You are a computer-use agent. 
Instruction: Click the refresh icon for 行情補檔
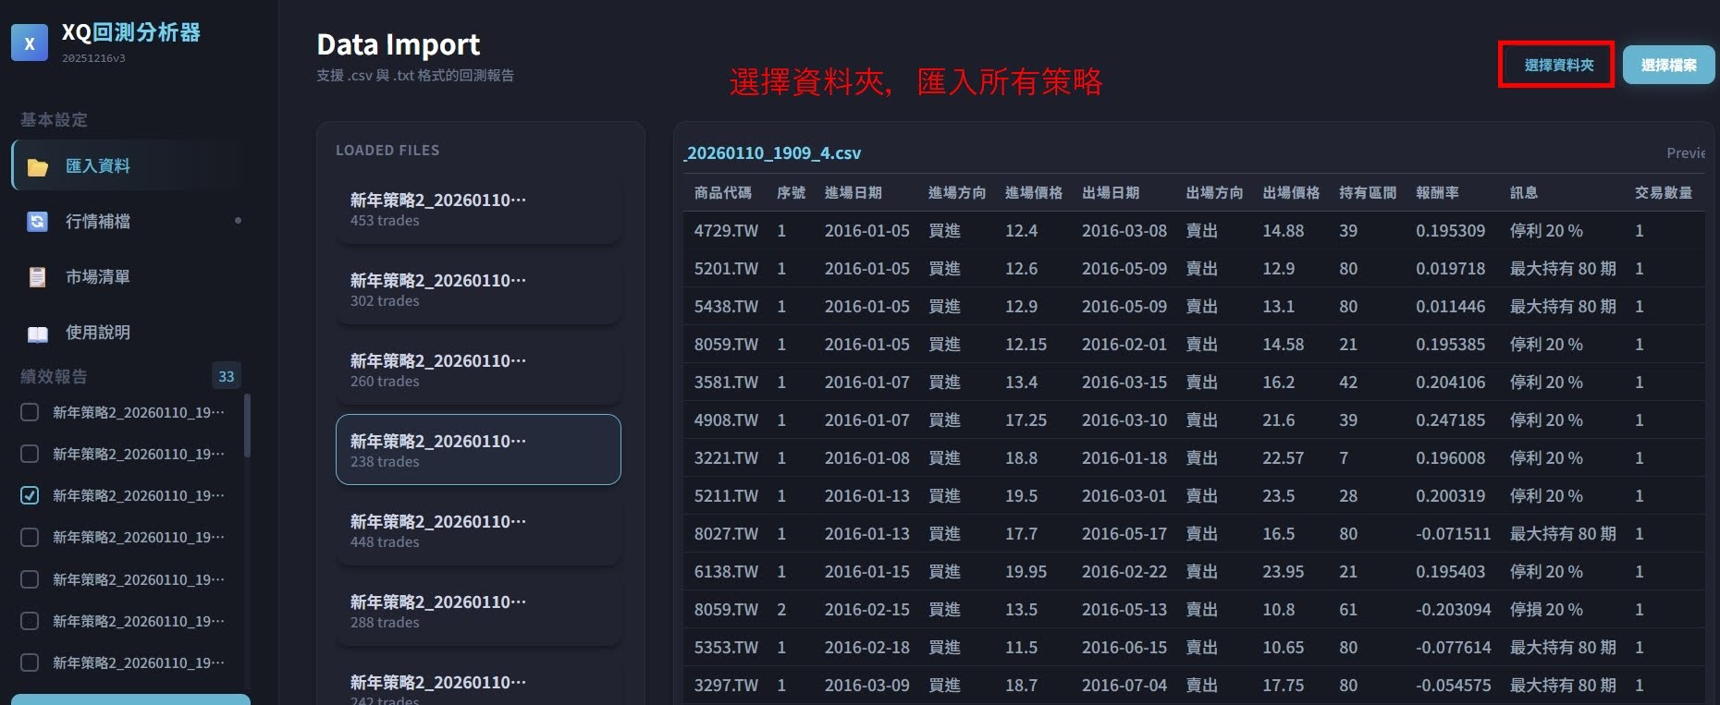tap(38, 222)
